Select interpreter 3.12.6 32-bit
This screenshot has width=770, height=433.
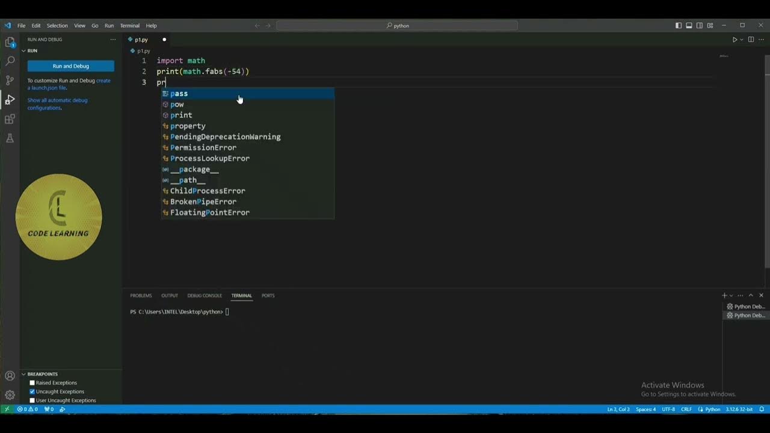(x=739, y=409)
